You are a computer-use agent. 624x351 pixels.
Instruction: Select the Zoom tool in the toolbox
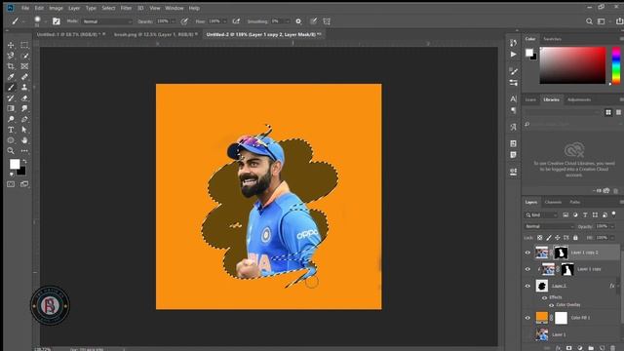11,151
